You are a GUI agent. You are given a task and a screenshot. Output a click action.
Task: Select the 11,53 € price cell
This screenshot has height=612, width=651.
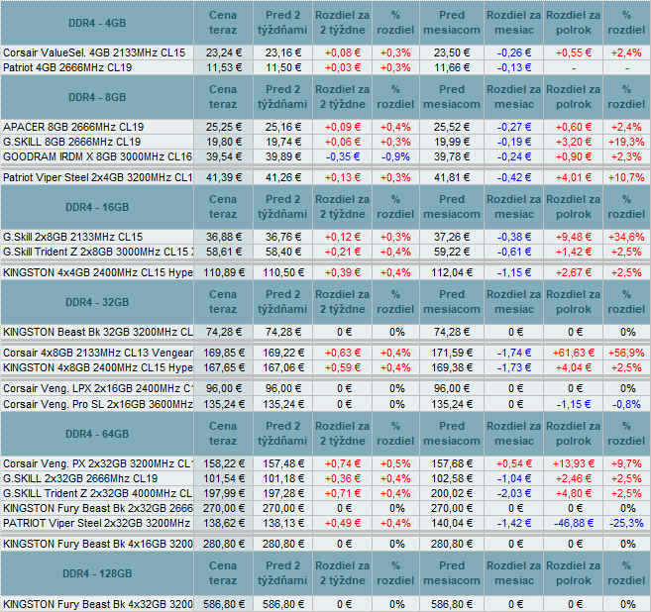click(x=224, y=67)
